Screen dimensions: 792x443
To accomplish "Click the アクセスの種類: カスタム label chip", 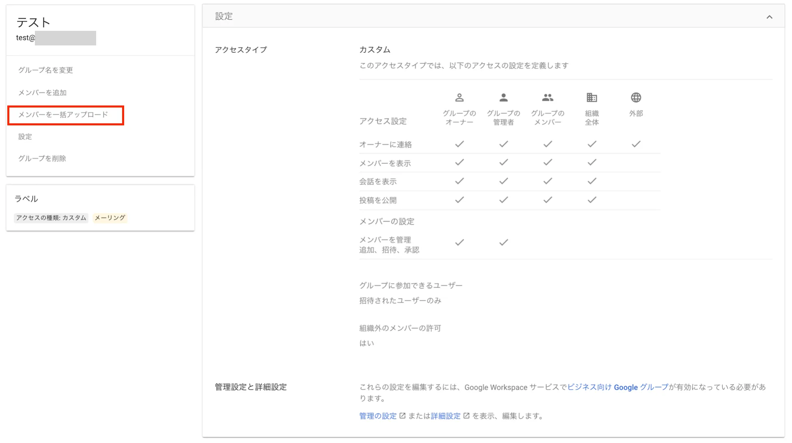I will [x=51, y=218].
